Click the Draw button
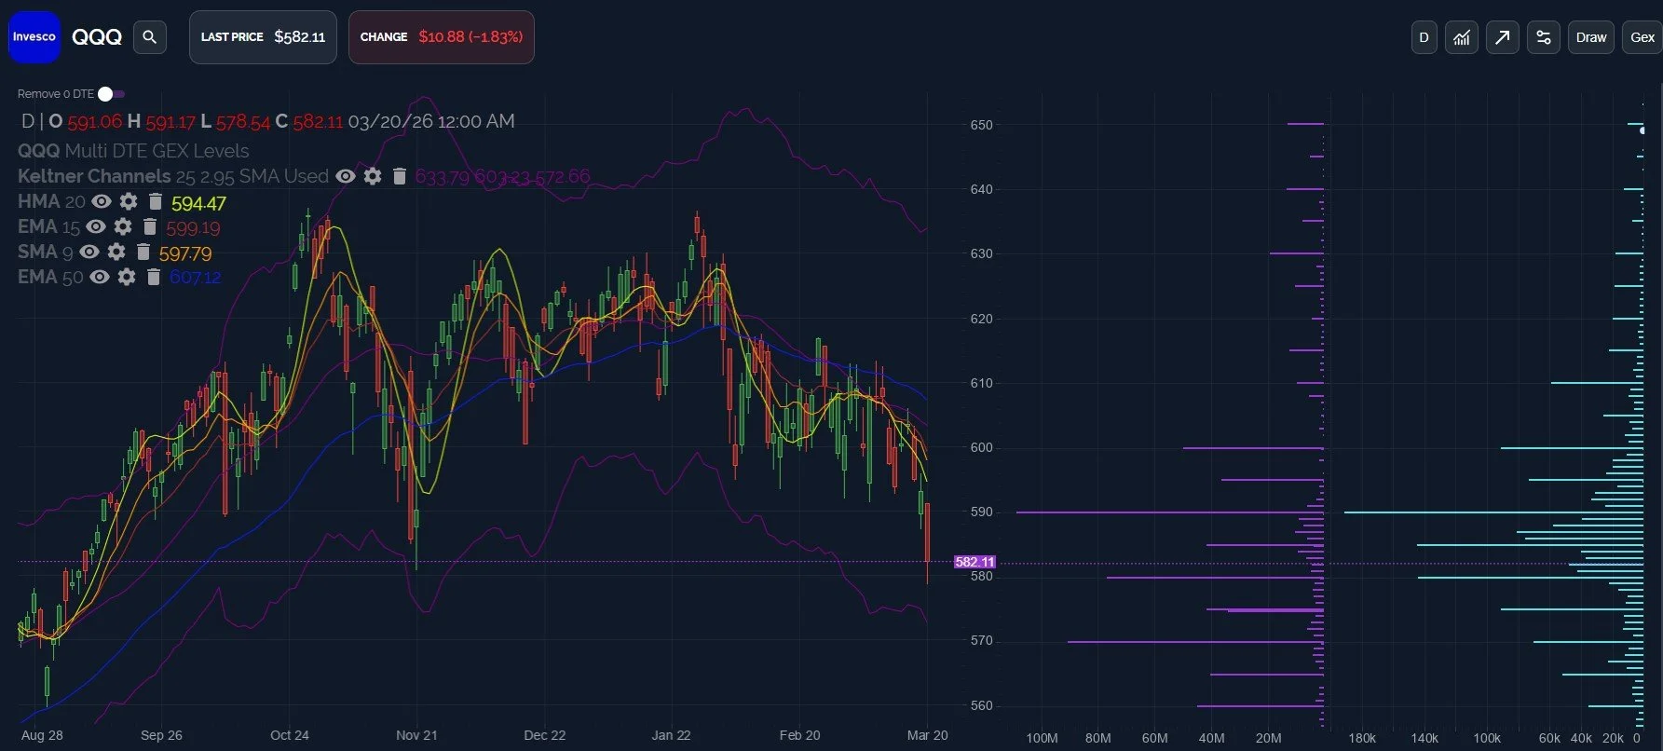This screenshot has width=1663, height=751. 1591,37
